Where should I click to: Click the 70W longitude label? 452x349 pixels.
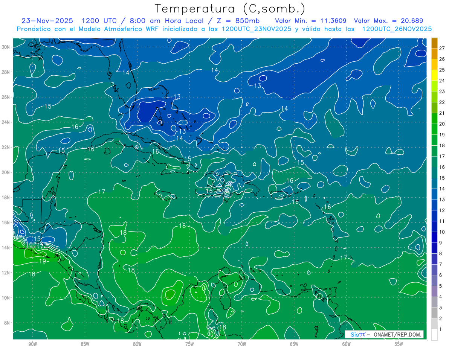[x=242, y=344]
